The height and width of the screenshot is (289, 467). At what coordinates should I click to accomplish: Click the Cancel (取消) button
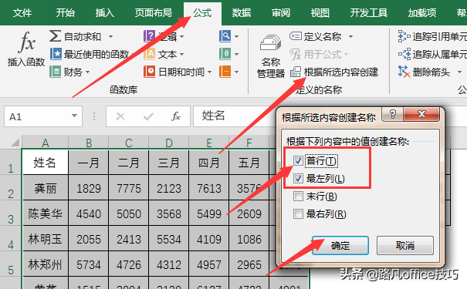405,245
